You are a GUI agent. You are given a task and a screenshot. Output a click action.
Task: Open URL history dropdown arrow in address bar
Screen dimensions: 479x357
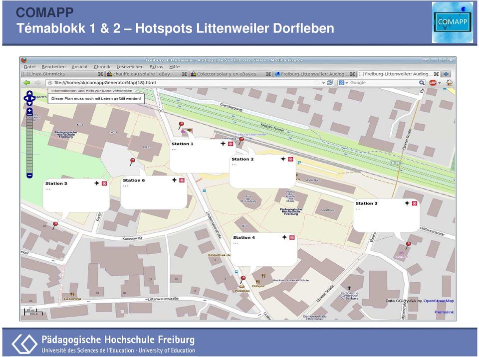click(x=324, y=83)
